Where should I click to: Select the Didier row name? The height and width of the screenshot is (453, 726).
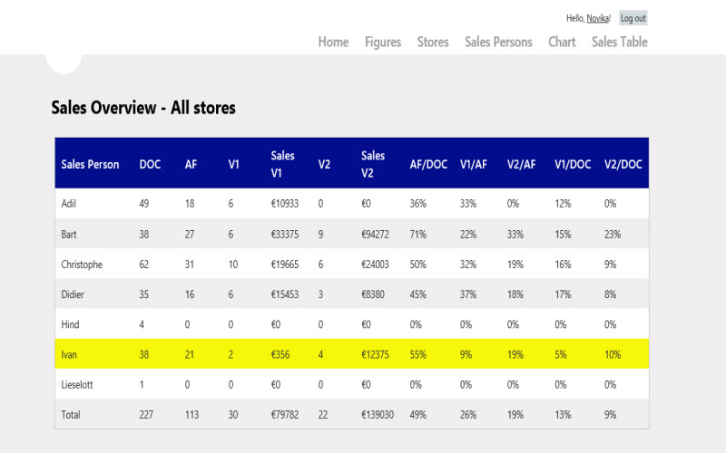point(73,294)
